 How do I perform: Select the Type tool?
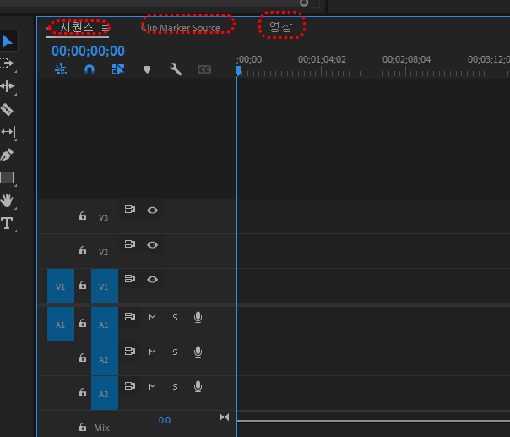7,223
